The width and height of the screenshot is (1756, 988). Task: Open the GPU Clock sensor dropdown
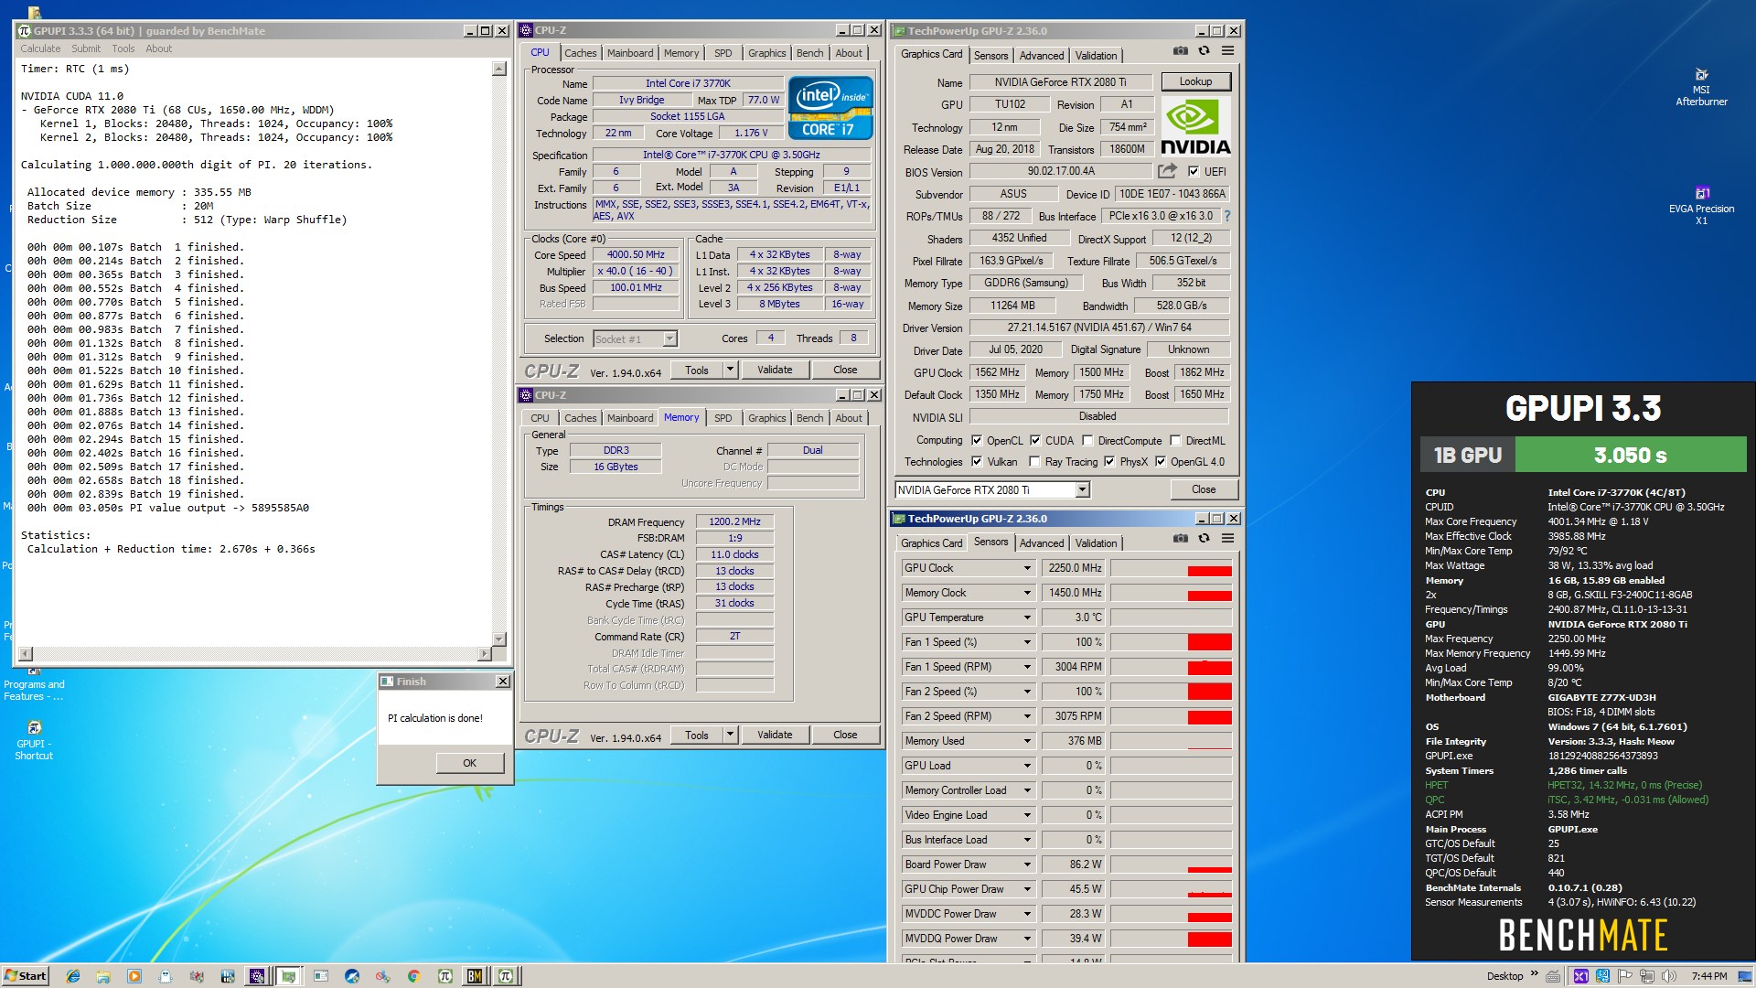pos(1027,568)
